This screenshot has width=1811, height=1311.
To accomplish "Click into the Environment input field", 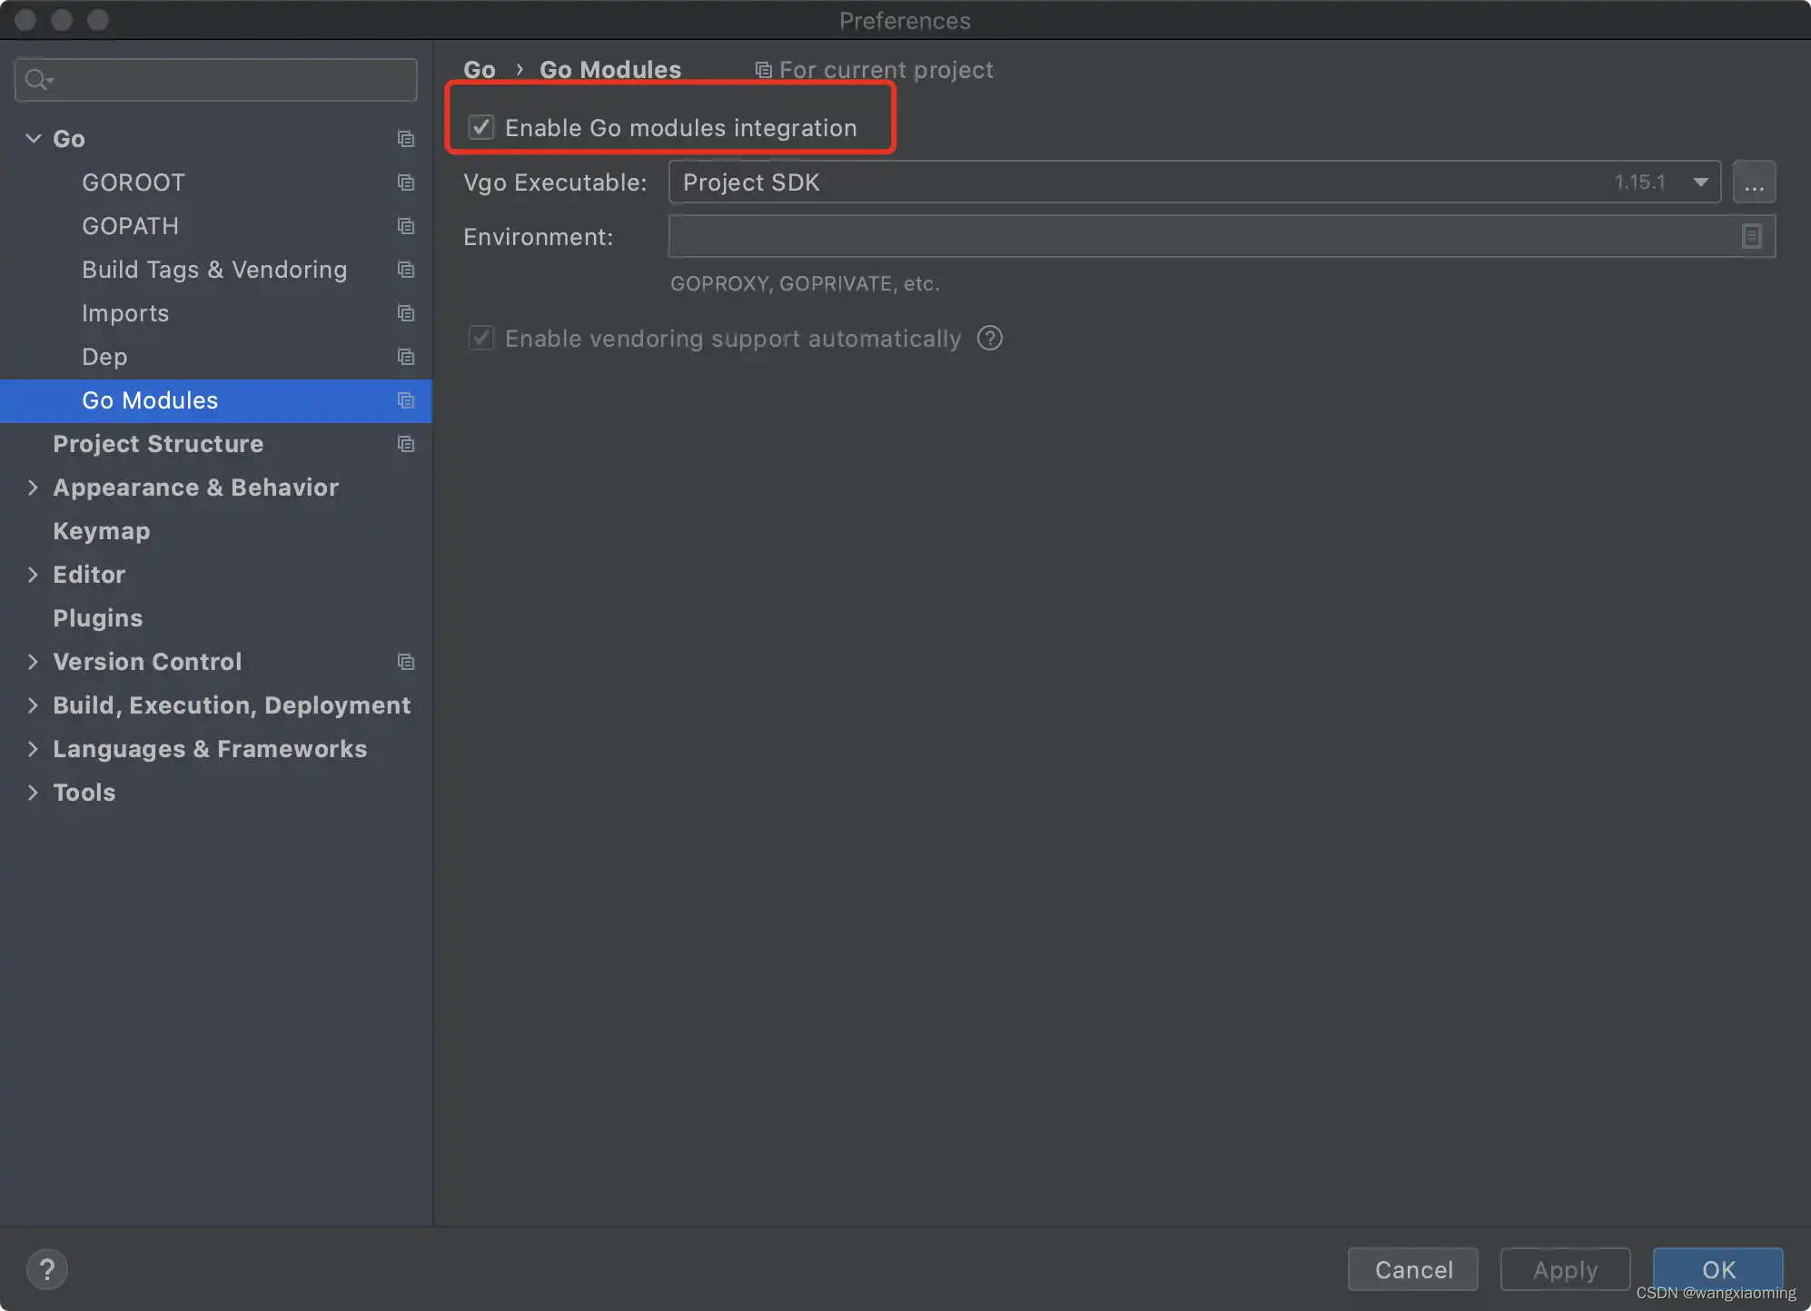I will 1199,237.
